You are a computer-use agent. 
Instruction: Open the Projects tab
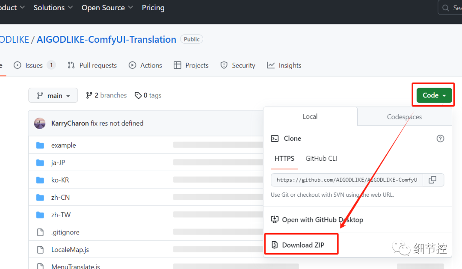191,65
